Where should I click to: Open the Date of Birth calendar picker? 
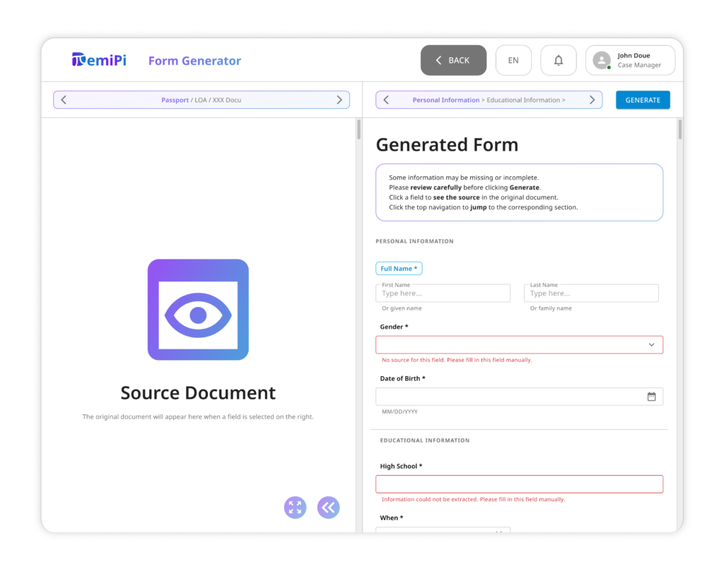click(651, 397)
